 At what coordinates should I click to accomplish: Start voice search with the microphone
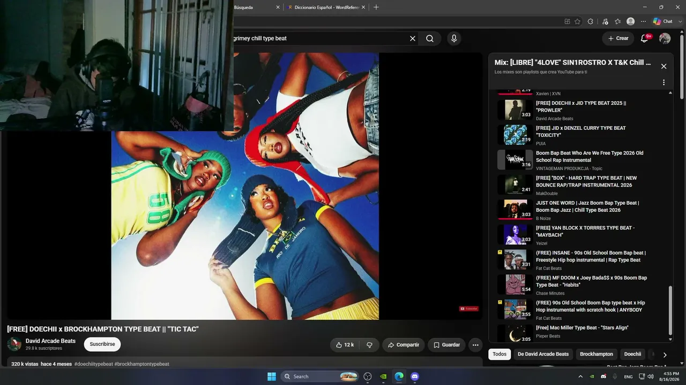click(x=454, y=38)
